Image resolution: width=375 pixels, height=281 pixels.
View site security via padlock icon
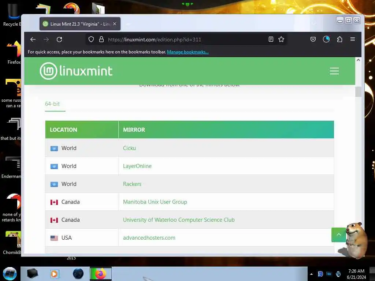click(101, 40)
